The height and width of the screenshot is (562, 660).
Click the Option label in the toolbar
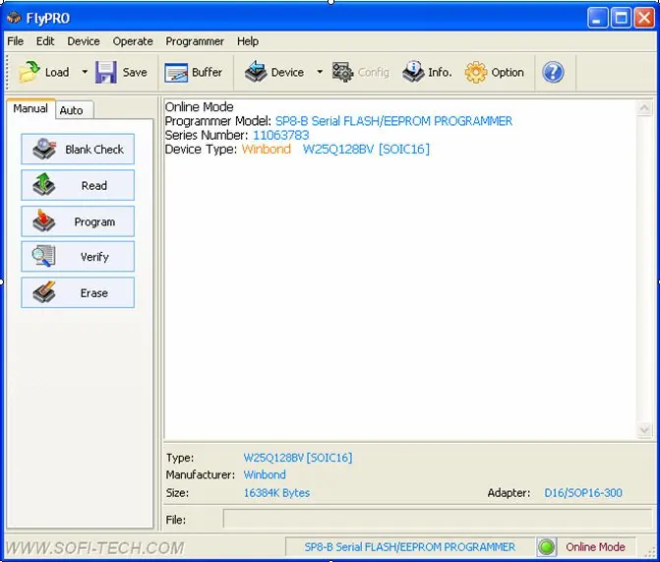point(508,73)
